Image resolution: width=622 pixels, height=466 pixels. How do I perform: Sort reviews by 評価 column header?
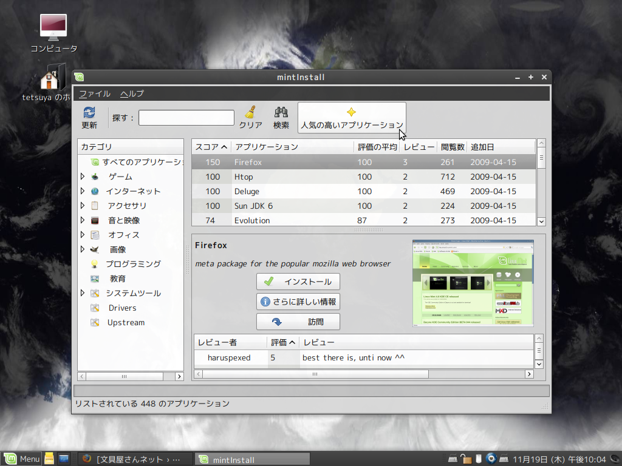coord(283,342)
